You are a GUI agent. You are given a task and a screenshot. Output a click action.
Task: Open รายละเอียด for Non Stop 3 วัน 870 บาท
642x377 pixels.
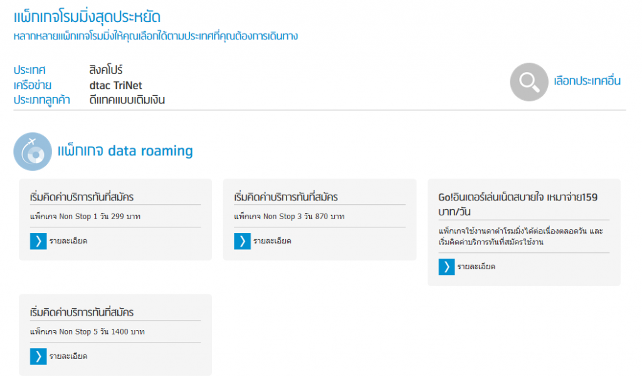(x=271, y=241)
